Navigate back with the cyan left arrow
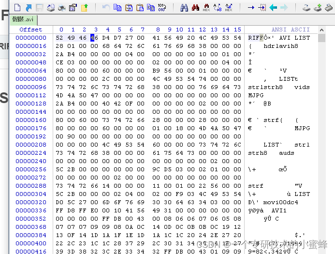Screen dimensions: 335x254 (x=273, y=8)
